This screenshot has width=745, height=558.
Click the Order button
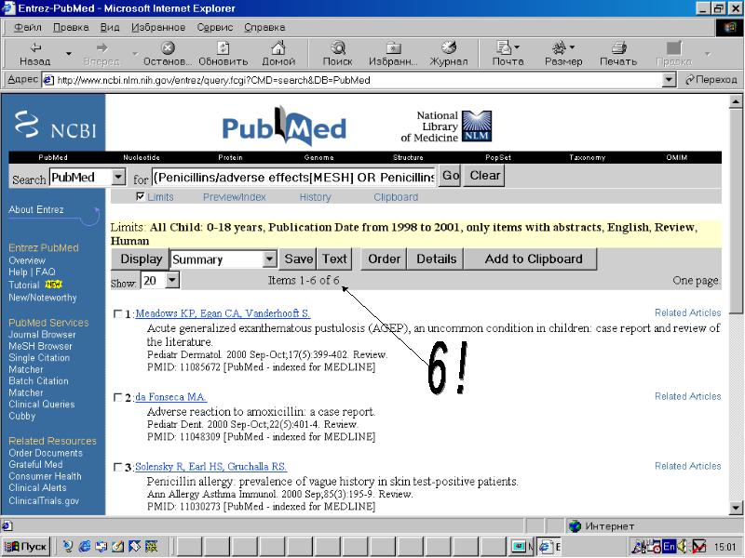(384, 259)
